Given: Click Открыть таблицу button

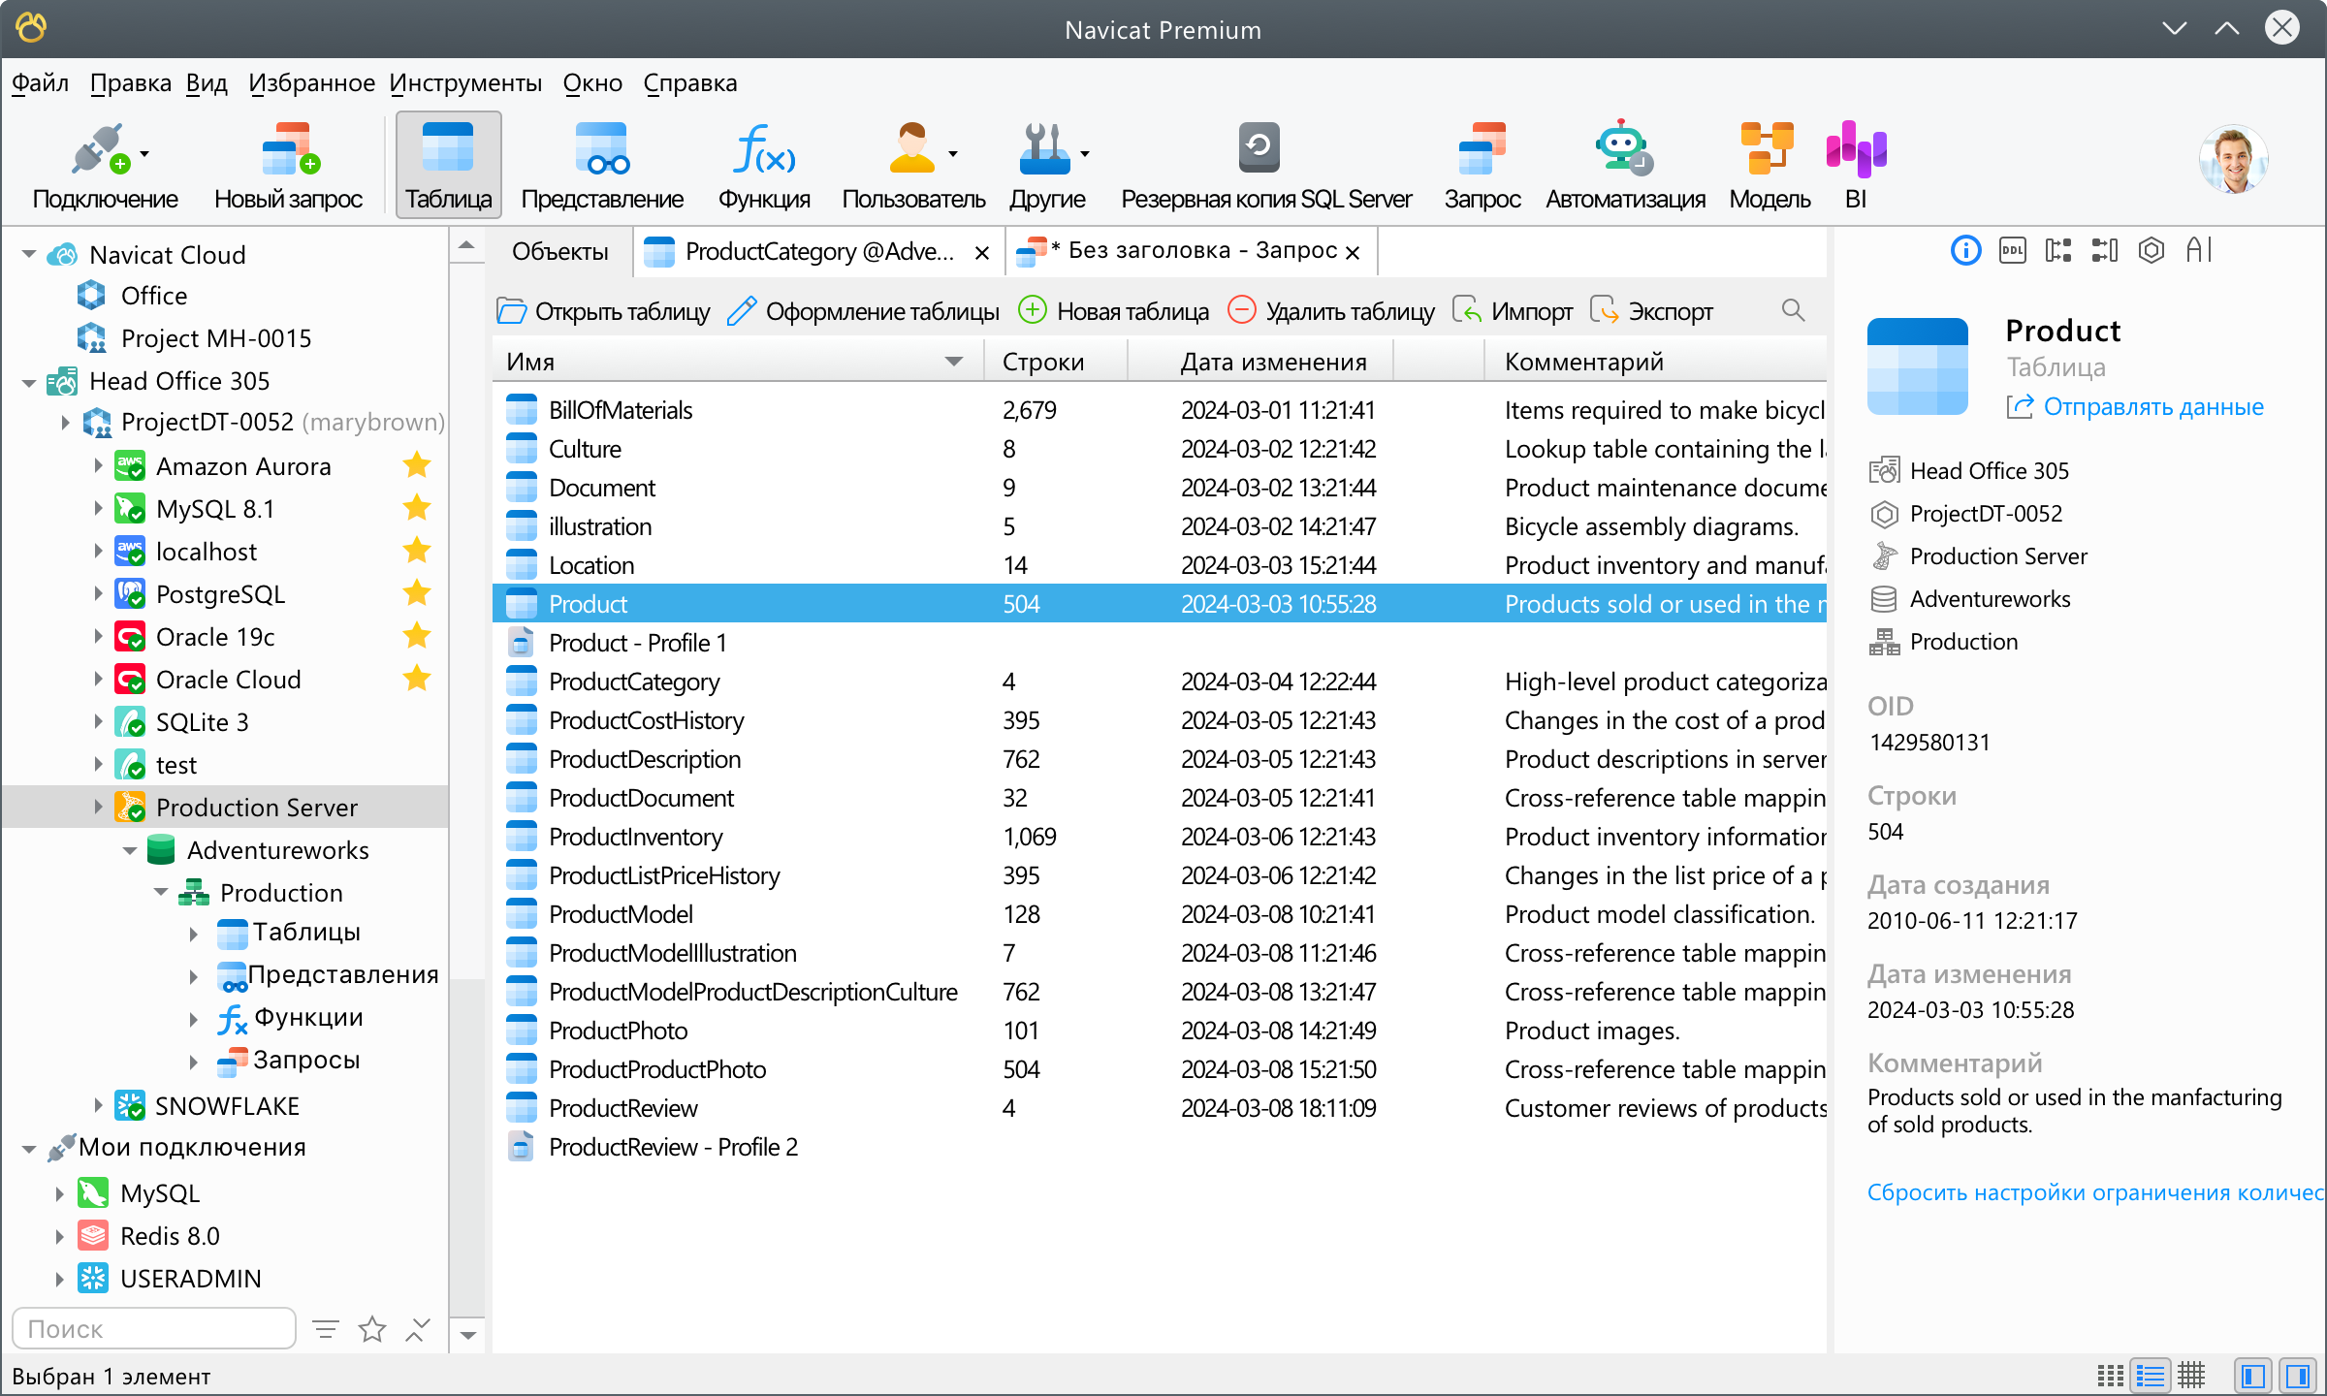Looking at the screenshot, I should click(603, 311).
